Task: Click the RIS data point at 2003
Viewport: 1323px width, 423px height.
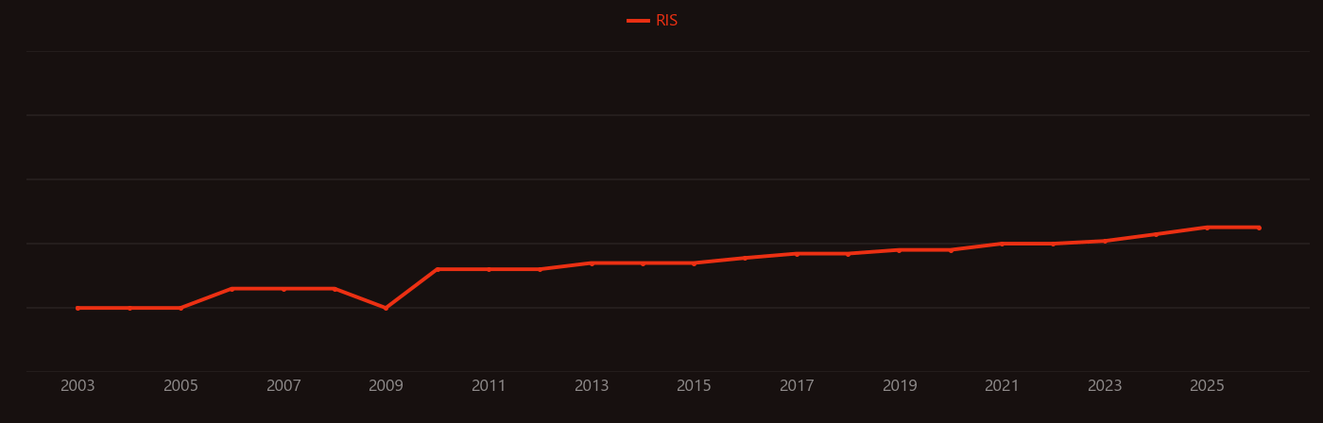Action: pos(77,308)
